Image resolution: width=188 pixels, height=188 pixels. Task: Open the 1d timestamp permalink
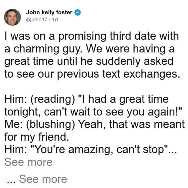coord(55,19)
